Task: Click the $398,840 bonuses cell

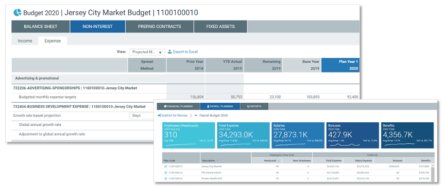Action: coord(394,166)
